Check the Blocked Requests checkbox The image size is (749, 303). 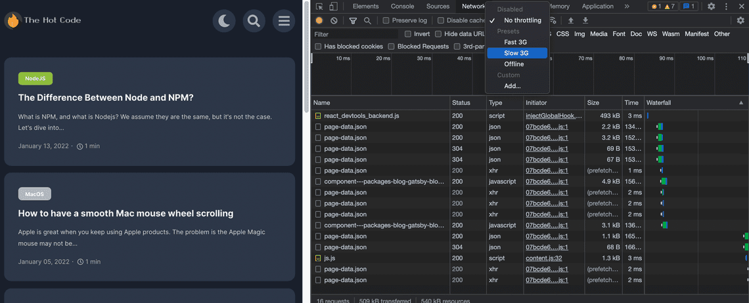[391, 47]
